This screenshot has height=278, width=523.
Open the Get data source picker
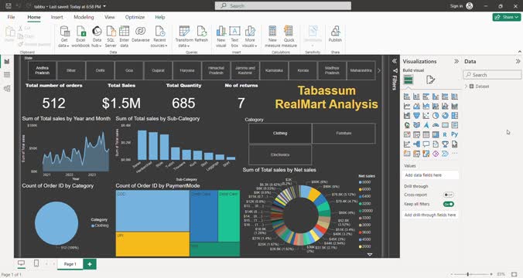[63, 36]
